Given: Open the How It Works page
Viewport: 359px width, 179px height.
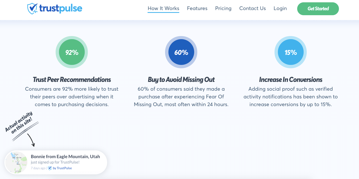Looking at the screenshot, I should point(163,8).
